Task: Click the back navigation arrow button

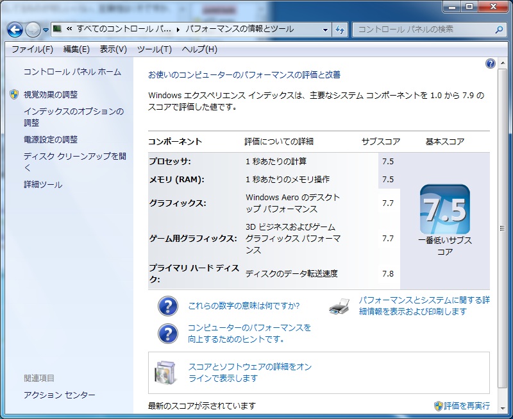Action: pos(15,30)
